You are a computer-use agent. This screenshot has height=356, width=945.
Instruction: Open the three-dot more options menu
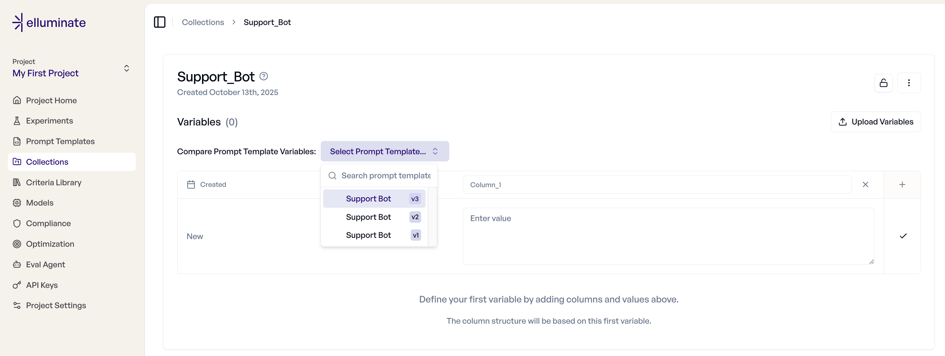[909, 83]
